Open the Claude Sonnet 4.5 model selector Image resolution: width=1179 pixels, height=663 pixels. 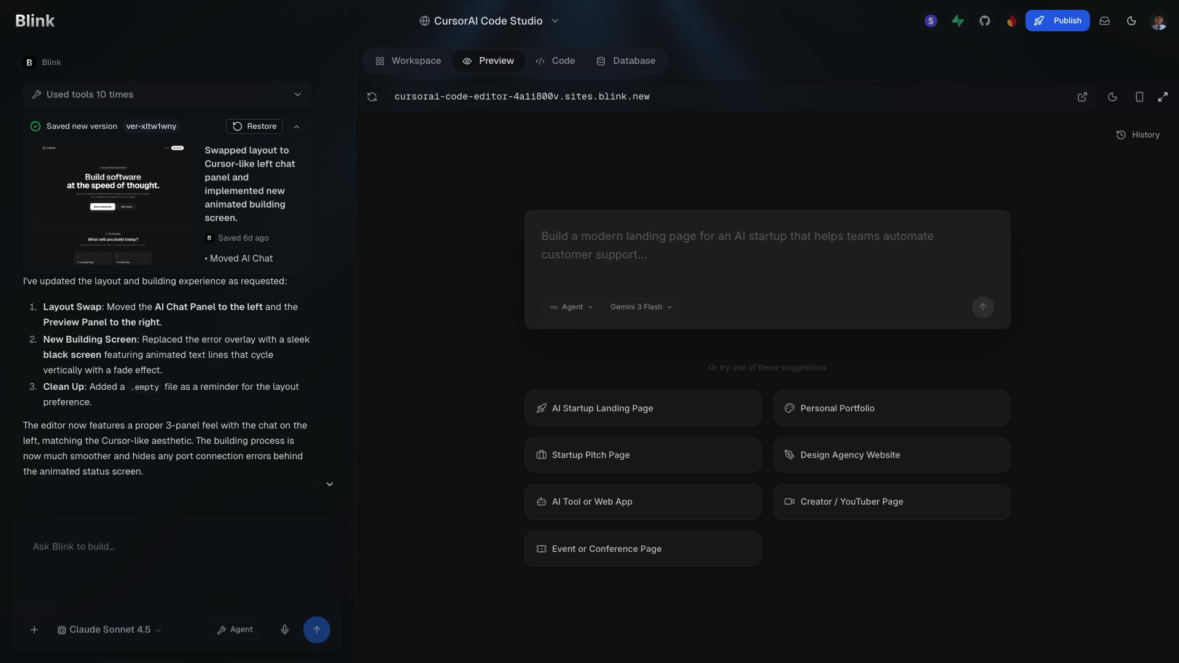tap(109, 630)
